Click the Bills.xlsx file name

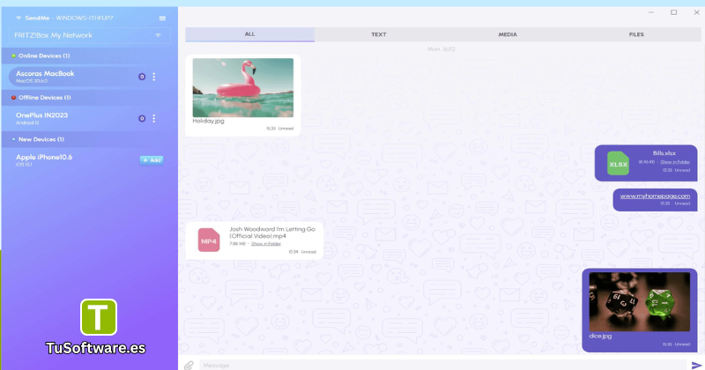click(x=664, y=153)
